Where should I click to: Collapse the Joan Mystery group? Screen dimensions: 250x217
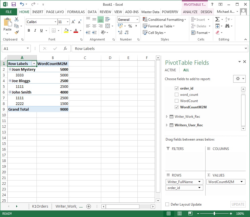tap(10, 69)
